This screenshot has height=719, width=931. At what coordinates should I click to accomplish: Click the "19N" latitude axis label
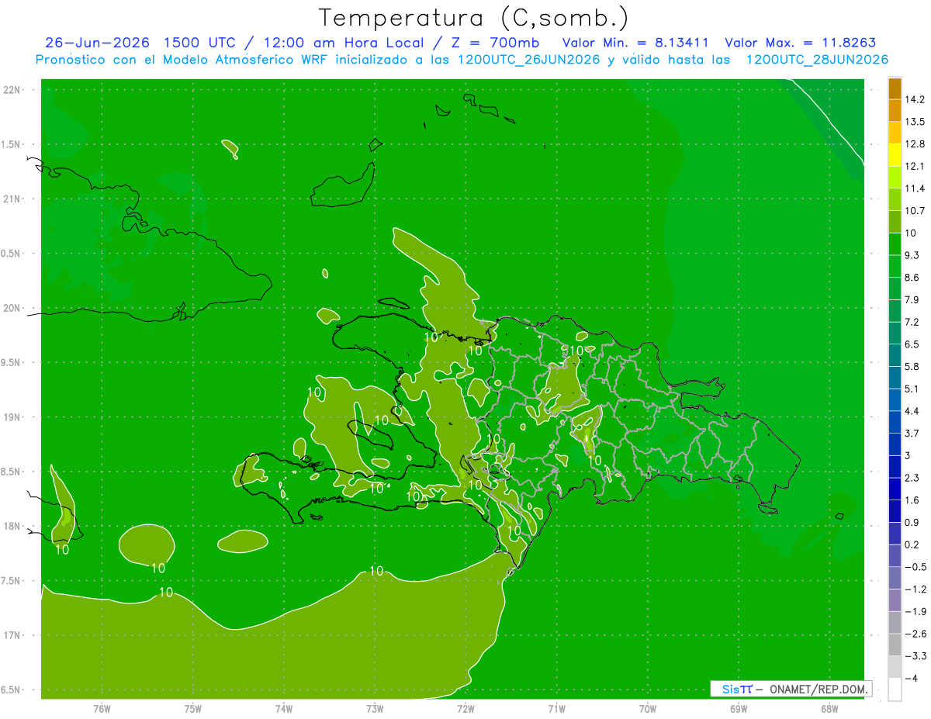pos(12,417)
